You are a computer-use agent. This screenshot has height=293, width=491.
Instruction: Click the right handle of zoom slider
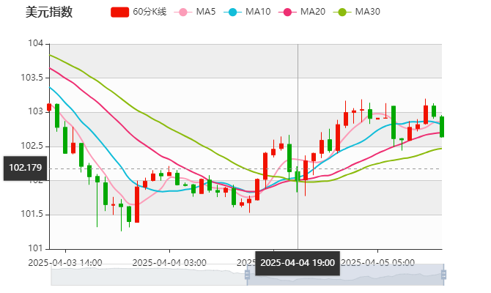(445, 275)
